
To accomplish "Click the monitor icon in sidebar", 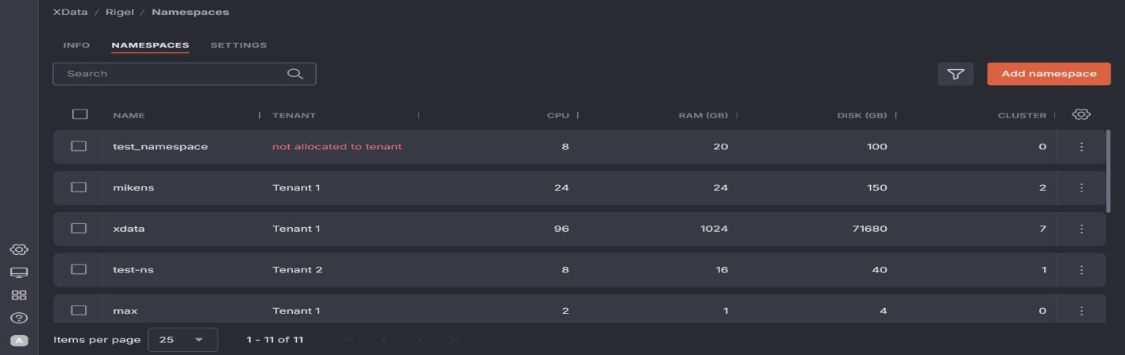I will point(19,272).
